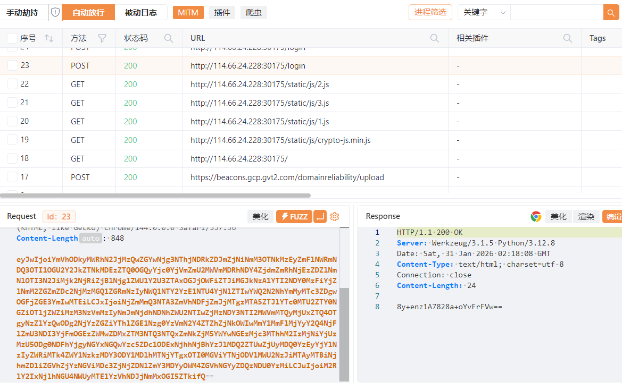The image size is (622, 390).
Task: Switch to 手动劫持 tab
Action: point(22,12)
